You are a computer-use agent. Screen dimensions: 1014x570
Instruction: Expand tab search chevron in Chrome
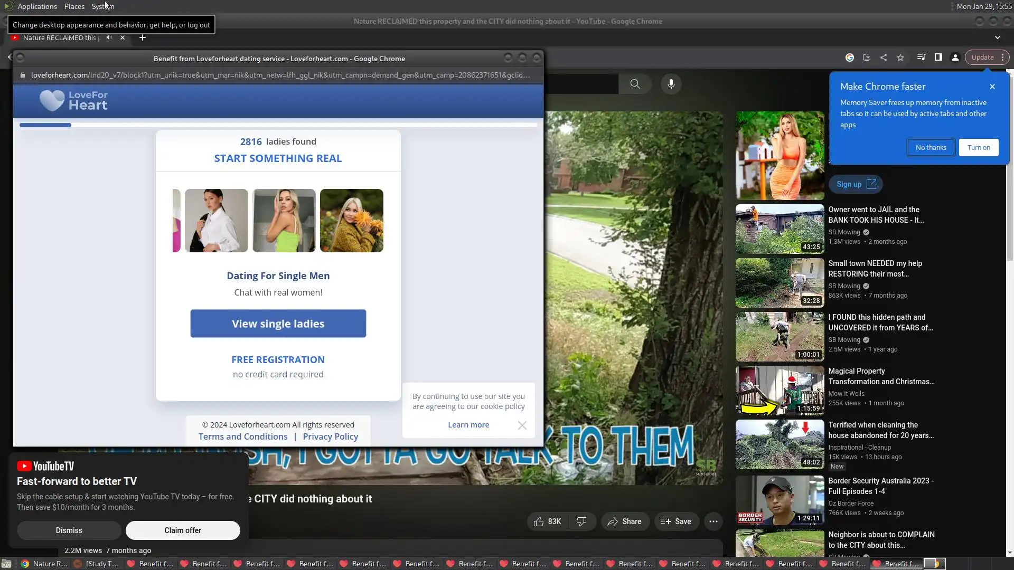998,37
